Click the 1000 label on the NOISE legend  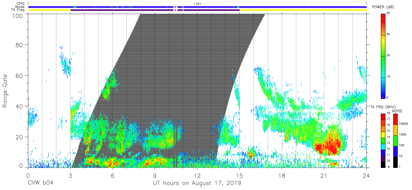(402, 135)
